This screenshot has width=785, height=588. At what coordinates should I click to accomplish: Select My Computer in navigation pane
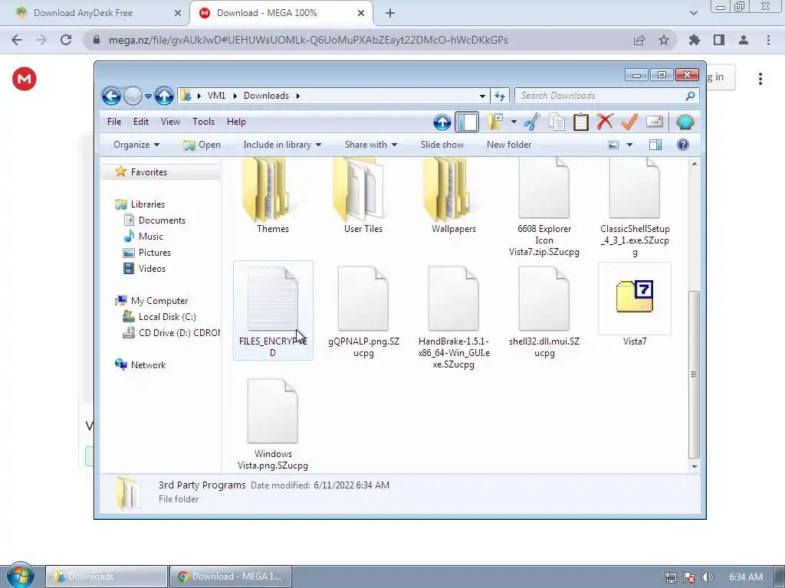(x=159, y=300)
